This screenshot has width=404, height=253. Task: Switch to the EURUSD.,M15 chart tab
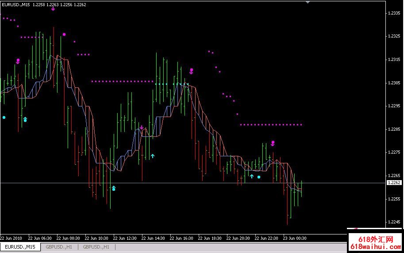pos(20,247)
